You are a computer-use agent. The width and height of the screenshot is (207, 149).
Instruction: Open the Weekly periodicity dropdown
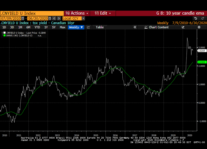click(x=76, y=27)
